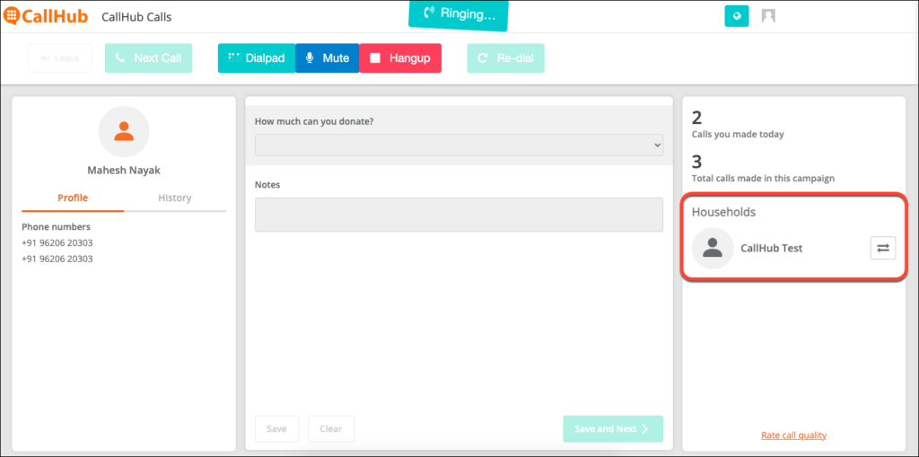Hang up the current call

coord(400,58)
